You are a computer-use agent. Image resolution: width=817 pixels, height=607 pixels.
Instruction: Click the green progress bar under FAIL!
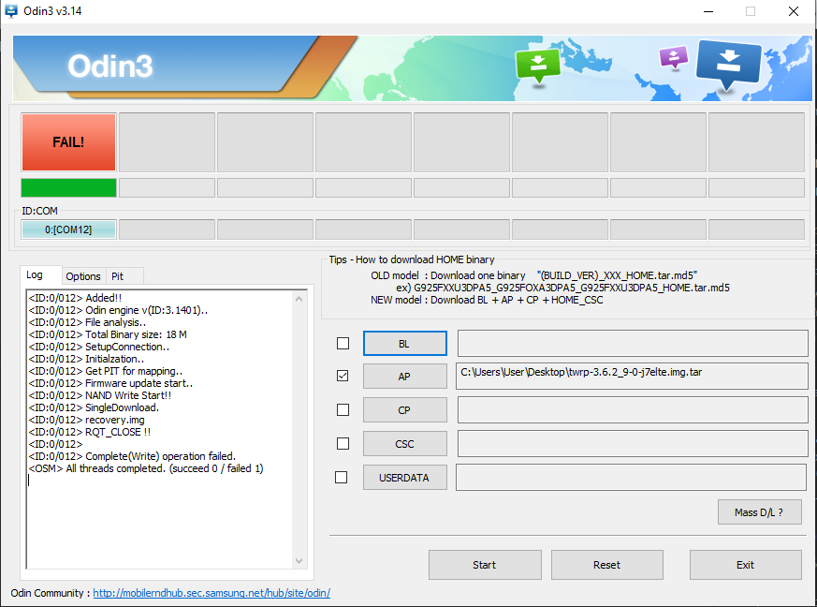coord(68,187)
